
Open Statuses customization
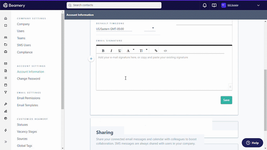tap(22, 125)
